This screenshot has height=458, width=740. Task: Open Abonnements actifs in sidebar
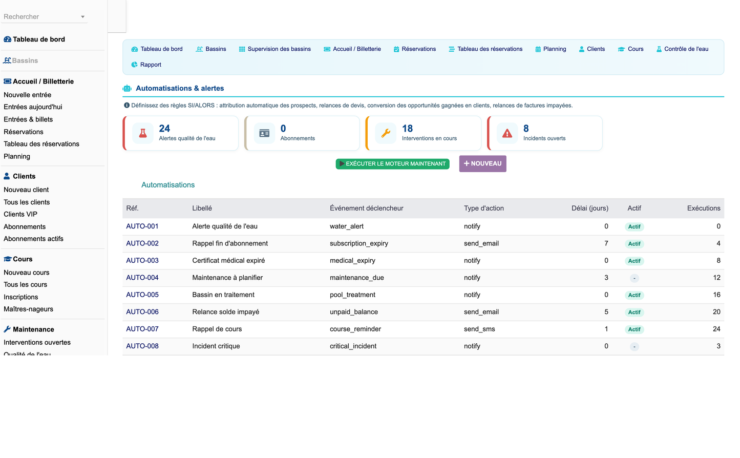(x=34, y=239)
